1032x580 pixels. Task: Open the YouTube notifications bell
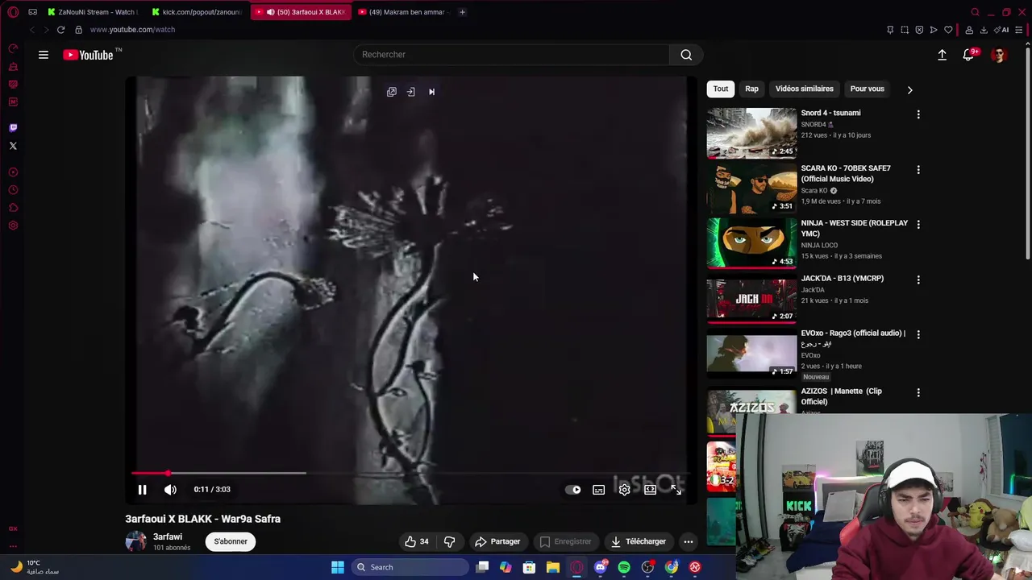click(x=968, y=55)
